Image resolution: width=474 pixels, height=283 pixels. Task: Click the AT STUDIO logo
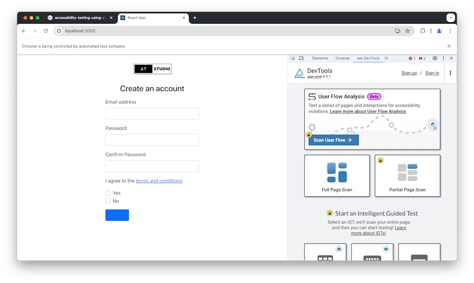click(x=152, y=69)
